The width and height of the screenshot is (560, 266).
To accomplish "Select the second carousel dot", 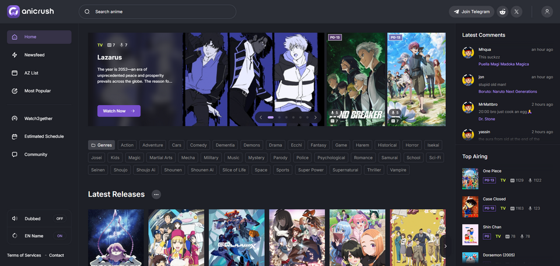I will point(279,117).
